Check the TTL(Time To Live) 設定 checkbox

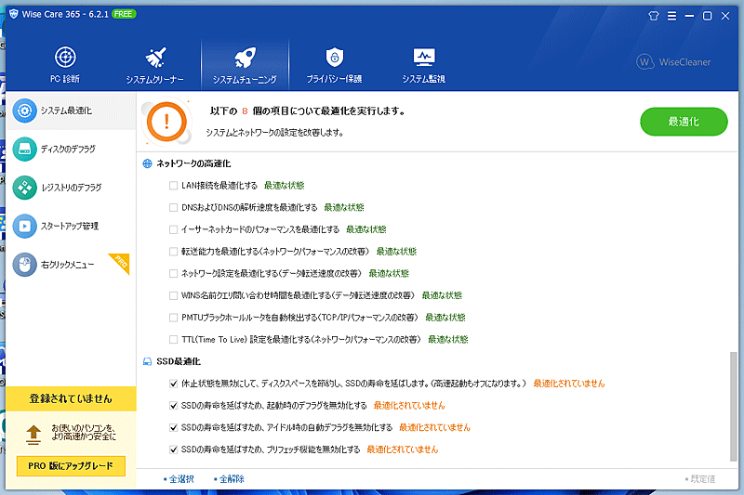point(173,340)
